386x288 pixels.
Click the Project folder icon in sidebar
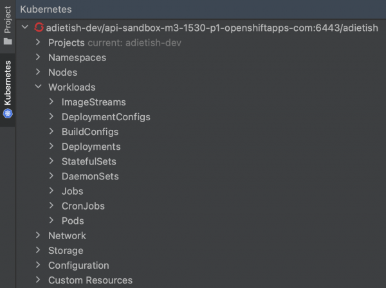8,41
